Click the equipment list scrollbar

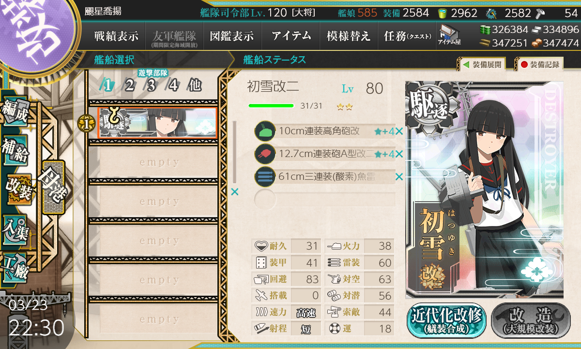pos(235,152)
